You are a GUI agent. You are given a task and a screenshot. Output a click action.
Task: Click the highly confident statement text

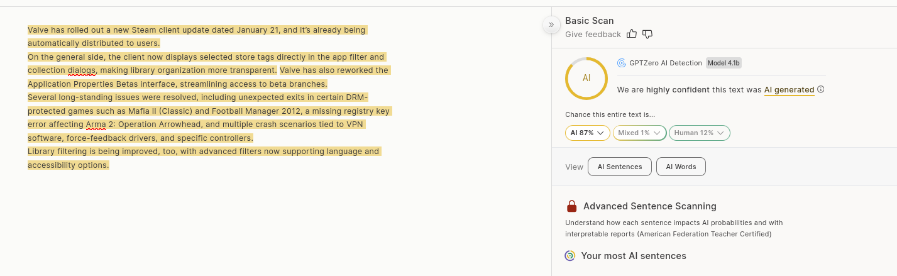(x=715, y=90)
